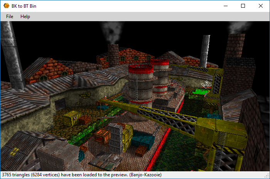Click the 3D level preview viewport

135,96
